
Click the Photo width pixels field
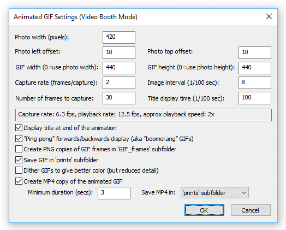pyautogui.click(x=119, y=37)
